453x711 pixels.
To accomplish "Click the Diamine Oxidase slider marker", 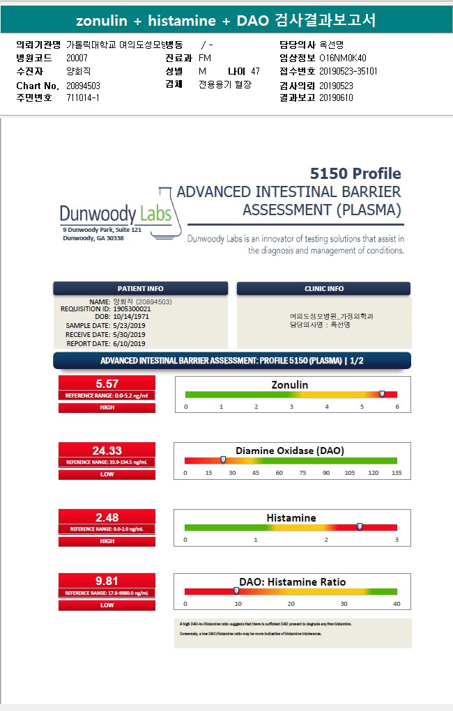I will pos(223,460).
